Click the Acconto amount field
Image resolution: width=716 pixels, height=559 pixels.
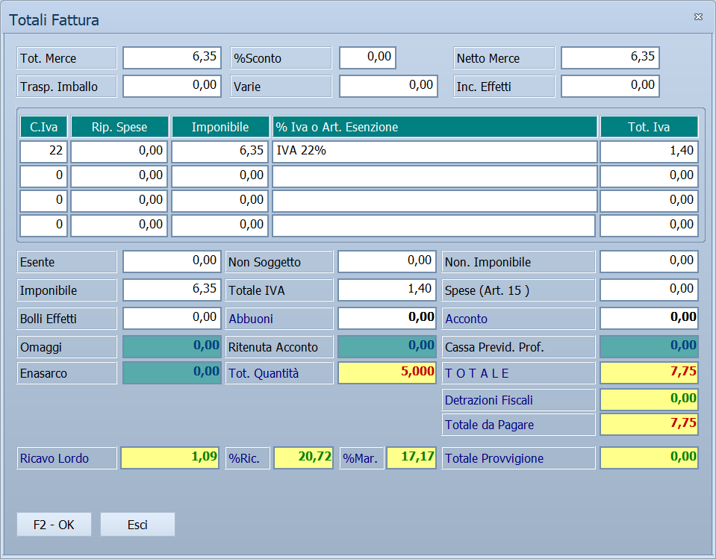point(649,318)
